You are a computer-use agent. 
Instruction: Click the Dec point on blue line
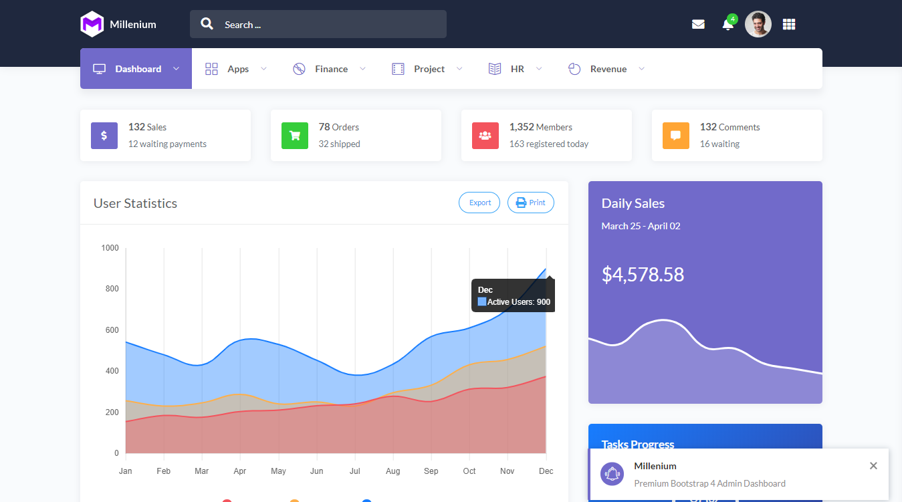[546, 269]
